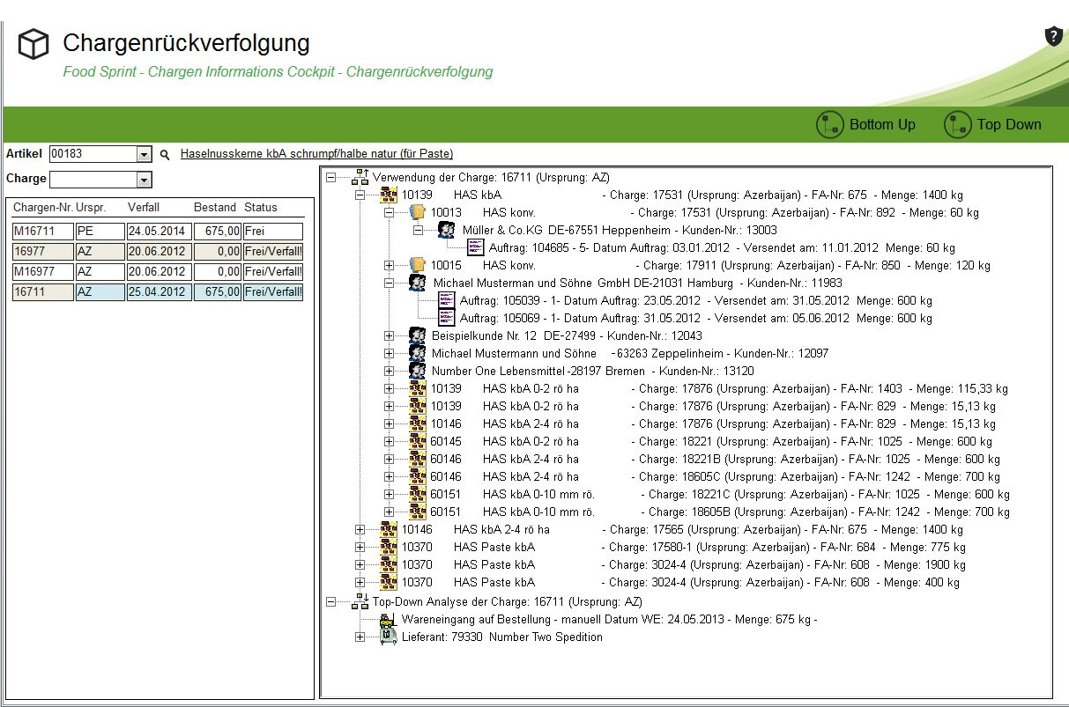Expand the Number One Lebensmittel customer node

[x=390, y=371]
